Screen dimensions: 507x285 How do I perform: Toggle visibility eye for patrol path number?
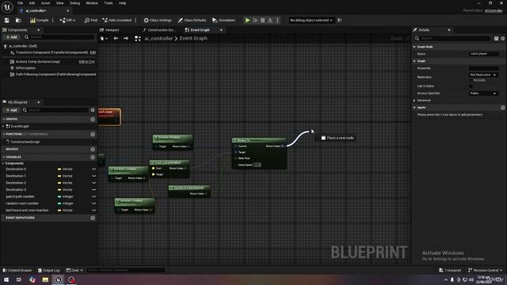pyautogui.click(x=93, y=197)
